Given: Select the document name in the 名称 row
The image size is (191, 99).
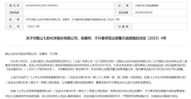Looking at the screenshot, I should point(73,20).
